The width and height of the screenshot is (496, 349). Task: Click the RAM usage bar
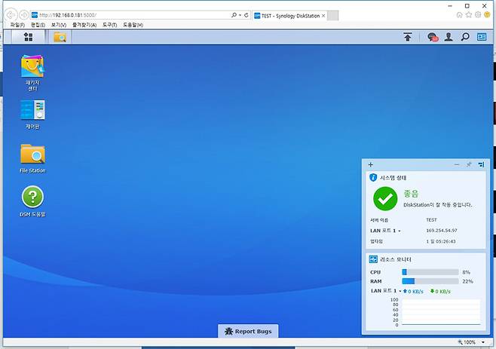tap(430, 281)
